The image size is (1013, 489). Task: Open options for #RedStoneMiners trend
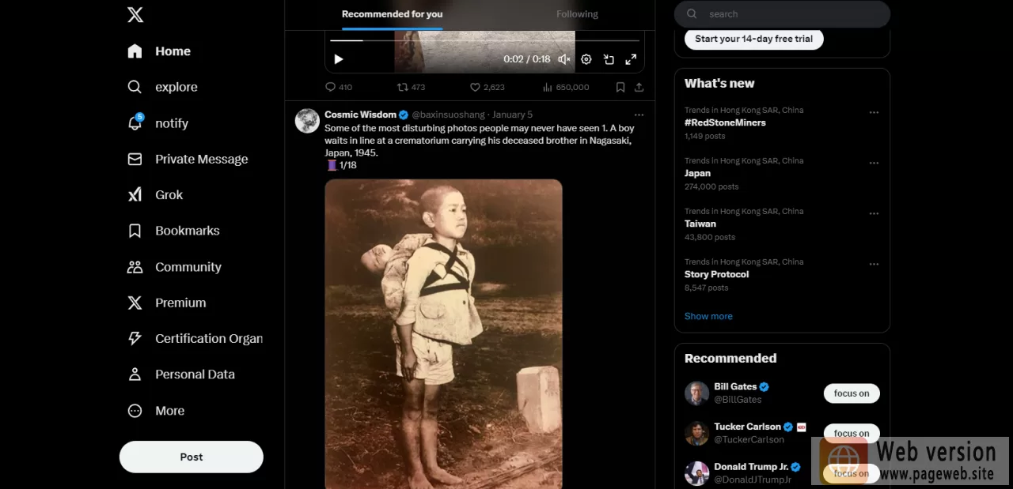pos(874,112)
